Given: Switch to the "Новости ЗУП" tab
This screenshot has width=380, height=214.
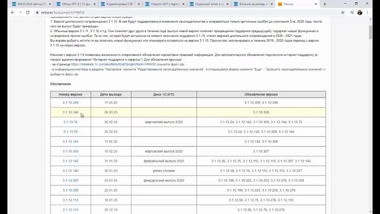Looking at the screenshot, I should (x=164, y=4).
